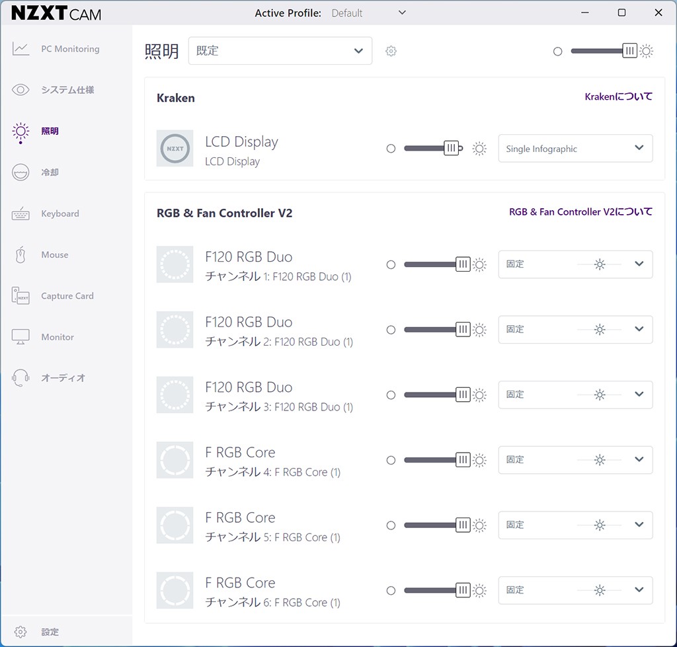Image resolution: width=677 pixels, height=647 pixels.
Task: Open the Mouse section icon
Action: click(x=20, y=255)
